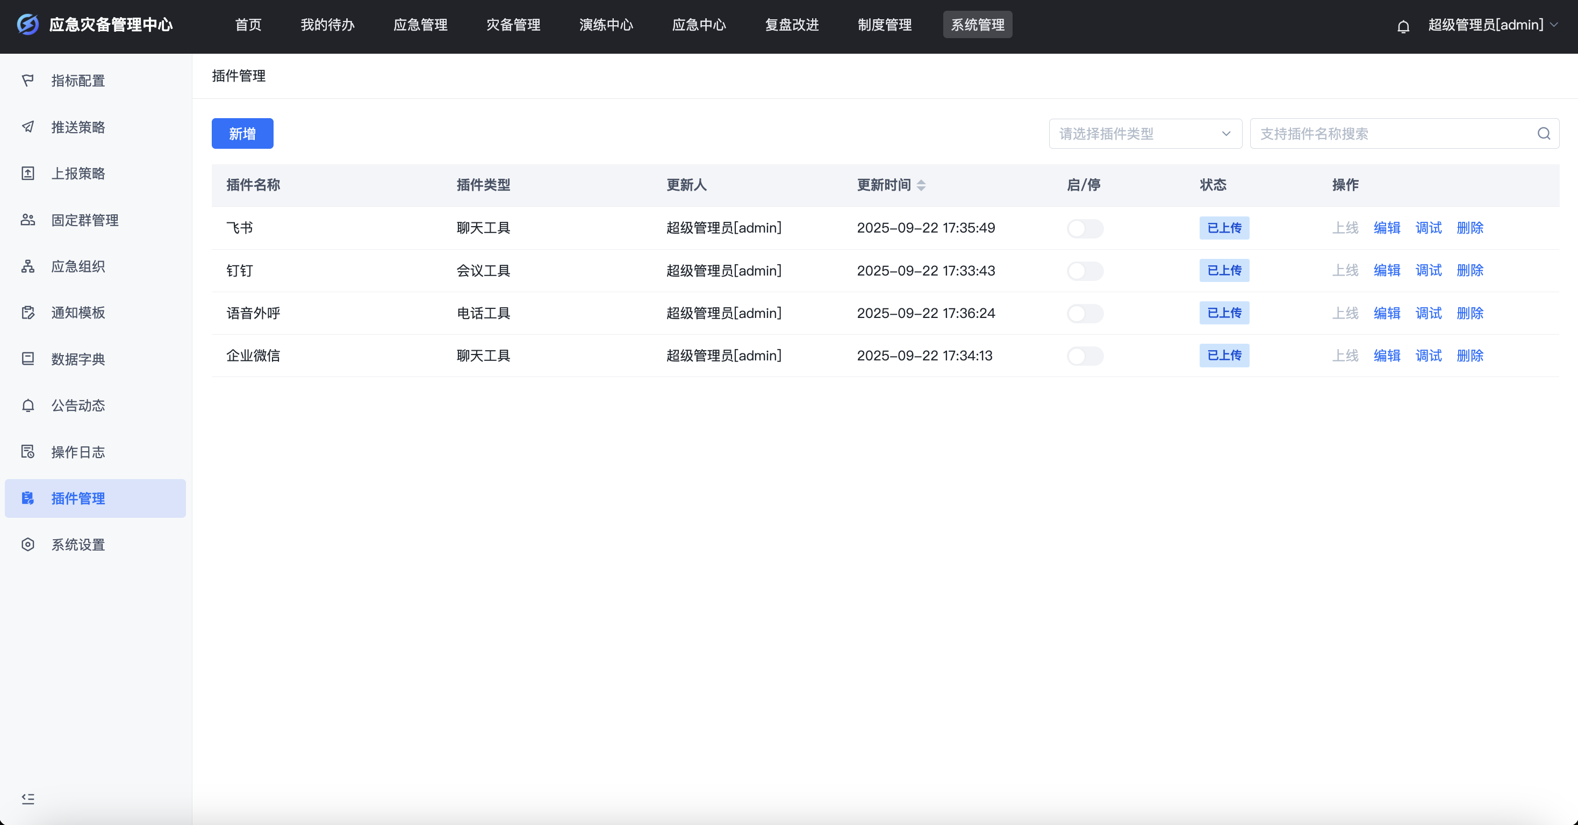Turn on the 企业微信 plugin switch
The image size is (1578, 825).
click(1084, 356)
